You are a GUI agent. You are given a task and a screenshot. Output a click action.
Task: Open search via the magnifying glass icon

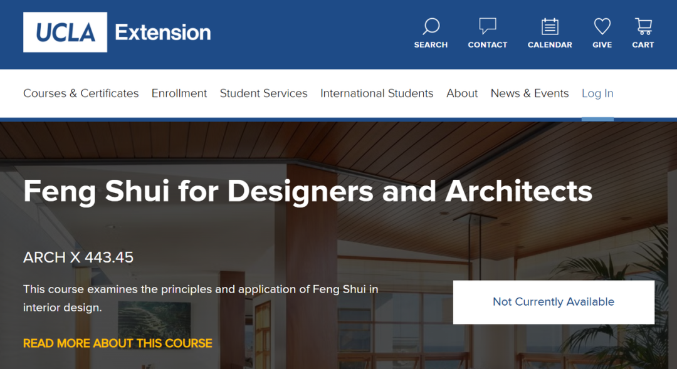click(x=431, y=27)
